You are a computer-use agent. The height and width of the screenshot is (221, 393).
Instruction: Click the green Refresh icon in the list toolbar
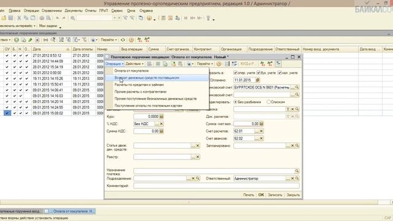(x=123, y=40)
